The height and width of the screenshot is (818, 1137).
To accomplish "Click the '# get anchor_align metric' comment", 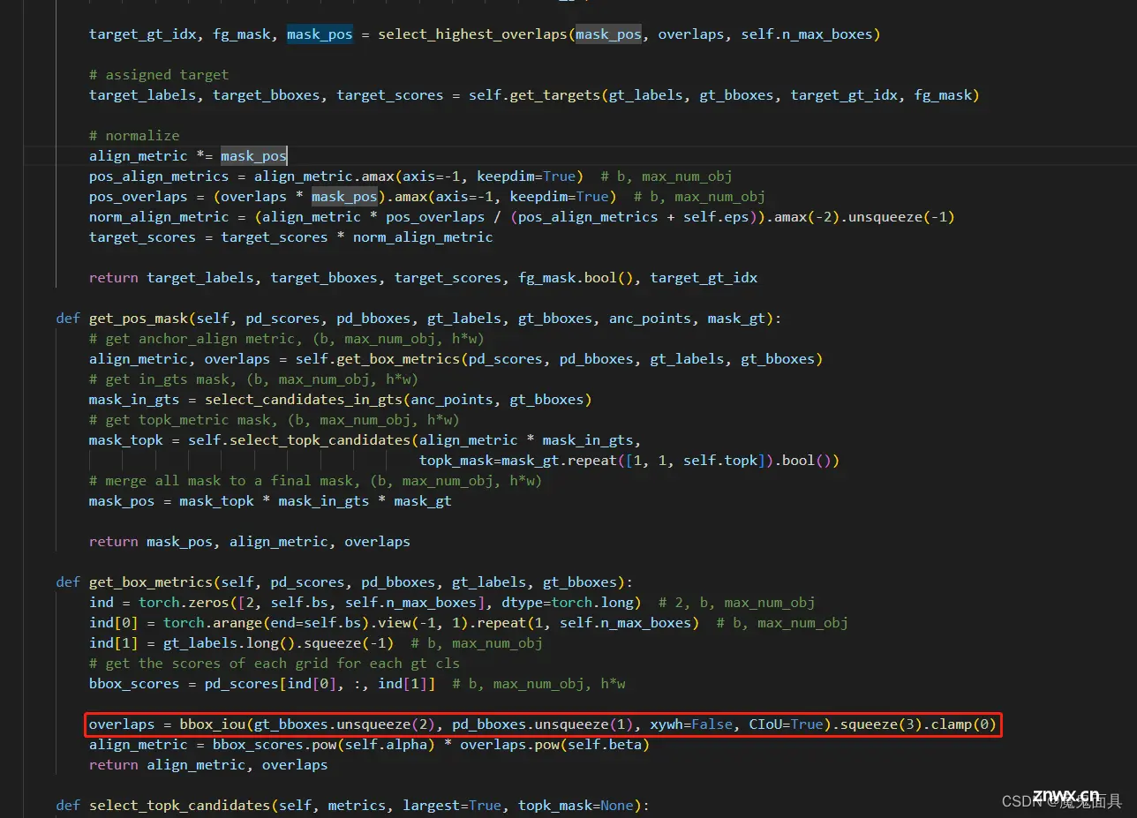I will [x=287, y=339].
